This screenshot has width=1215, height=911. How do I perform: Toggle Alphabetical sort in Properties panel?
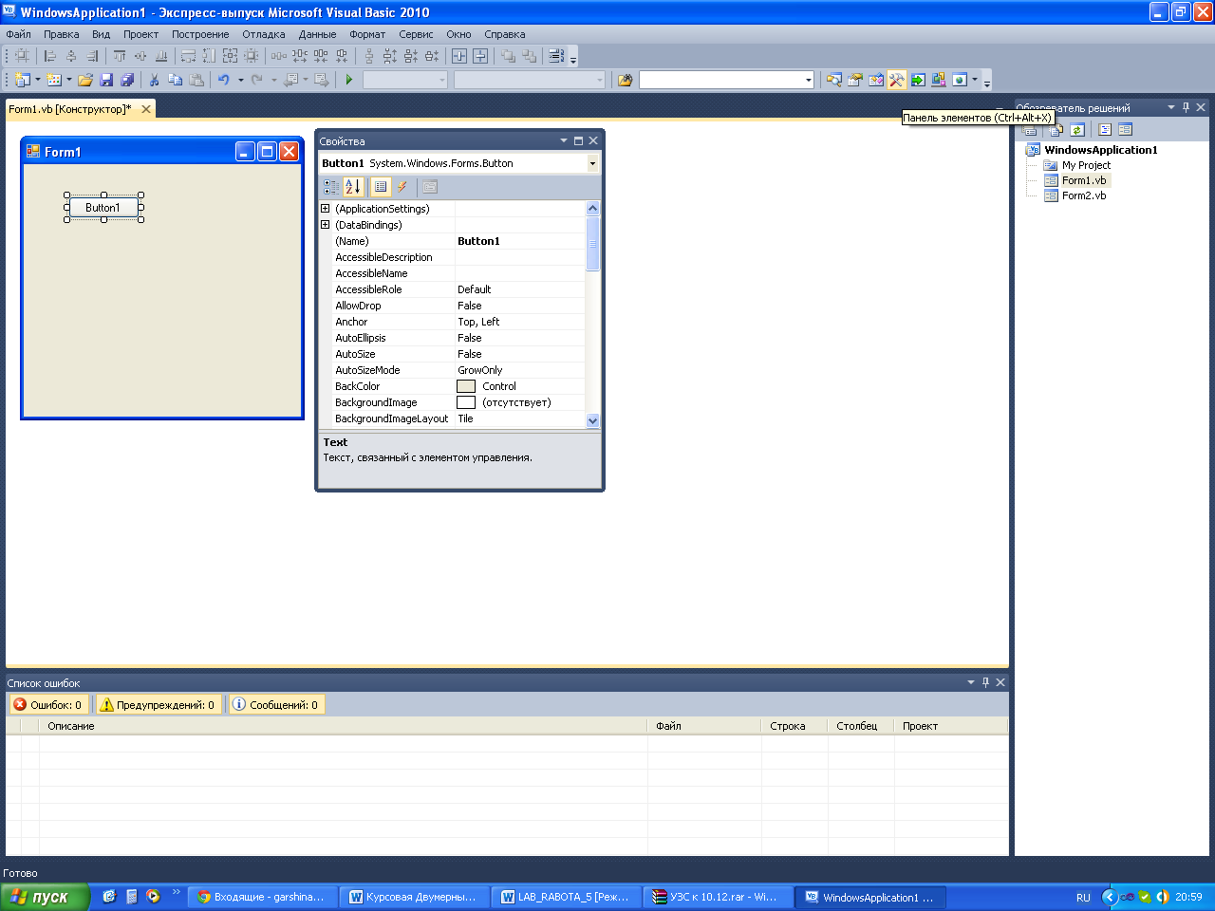[353, 187]
